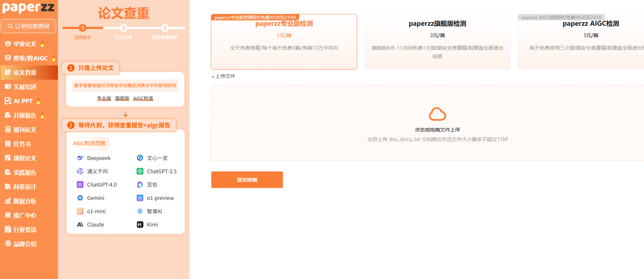Click the Deepseek whale icon
Viewport: 644px width, 279px height.
click(80, 158)
